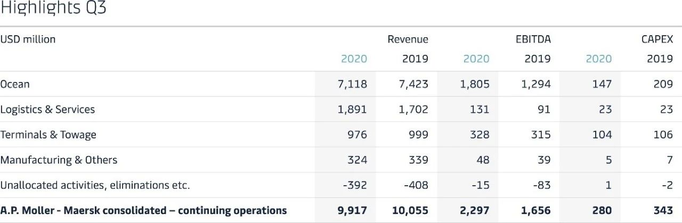682x223 pixels.
Task: Click the 'Ocean' row label
Action: pyautogui.click(x=15, y=84)
